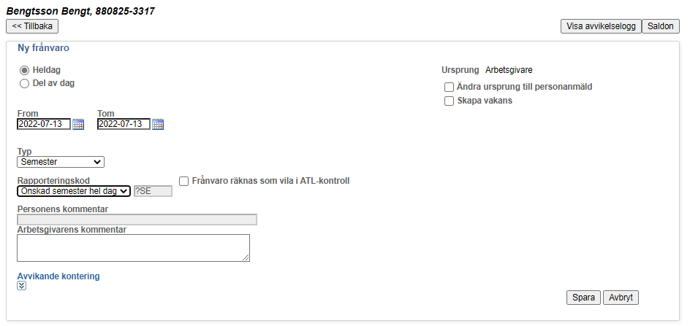Click into Arbetsgivarens kommentar text area

click(133, 248)
